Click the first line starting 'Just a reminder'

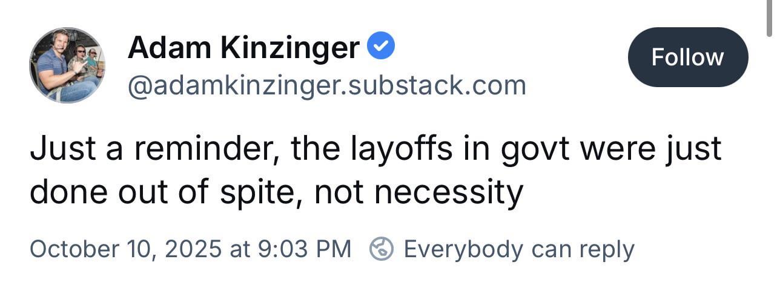(375, 149)
